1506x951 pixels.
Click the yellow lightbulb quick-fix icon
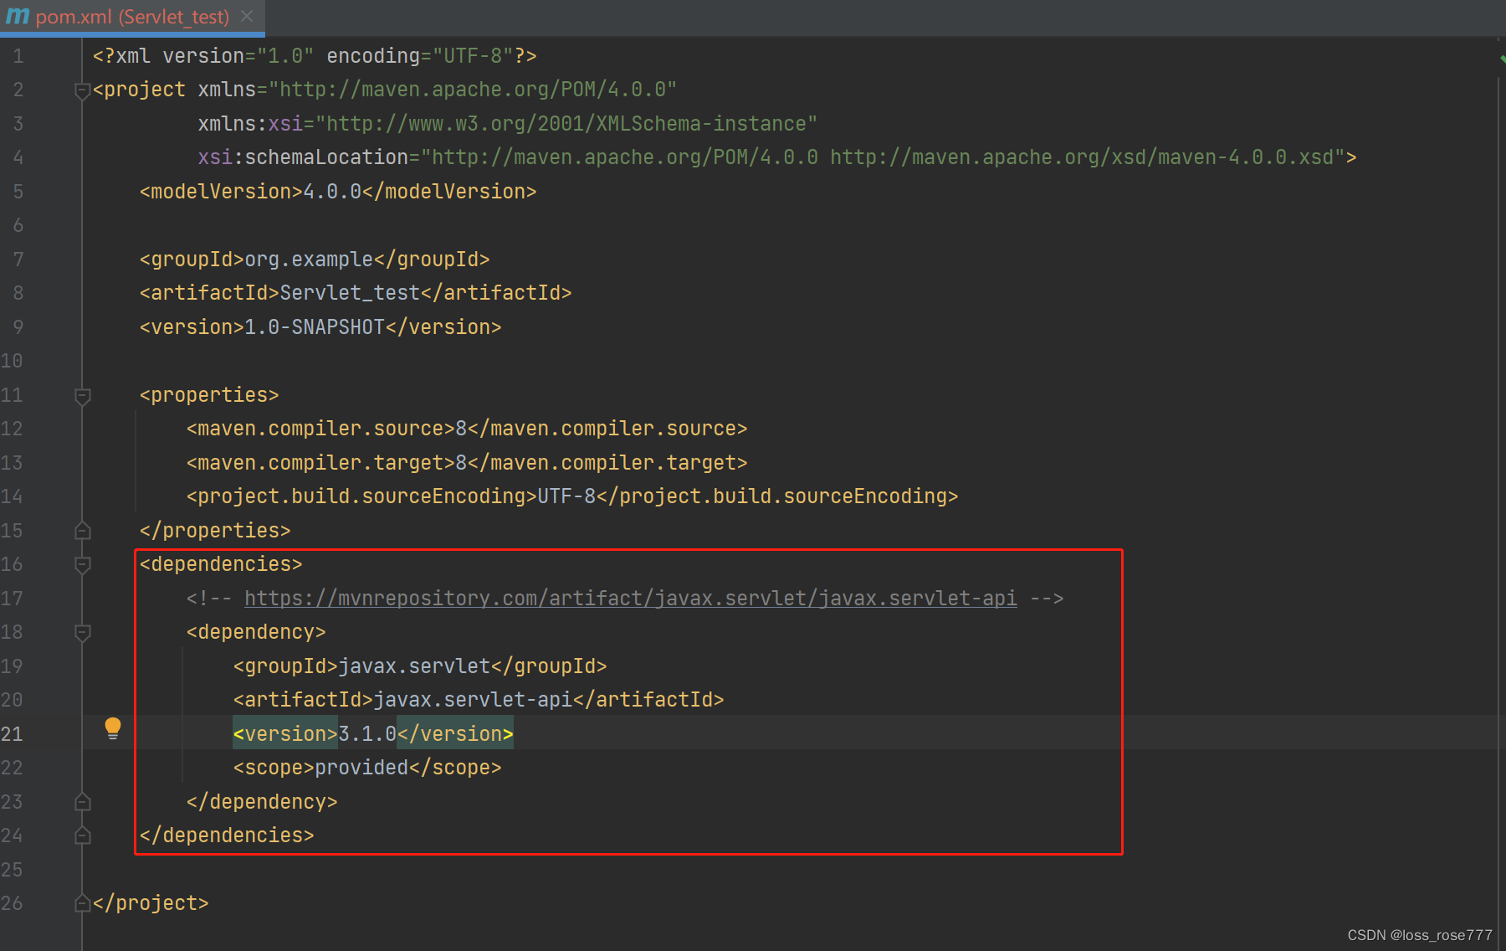pyautogui.click(x=113, y=728)
